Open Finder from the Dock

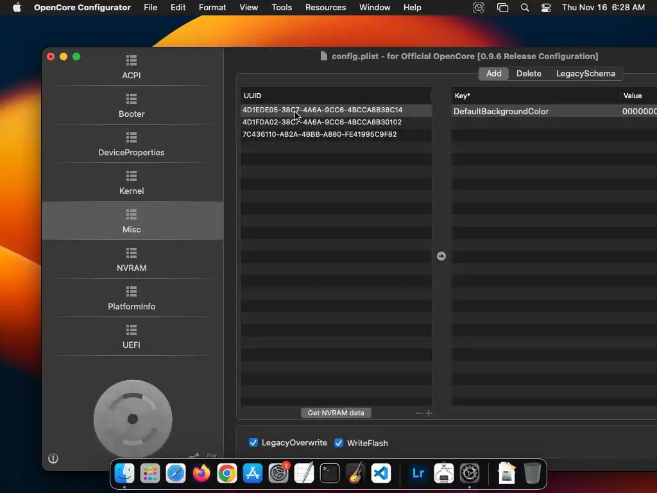coord(124,473)
